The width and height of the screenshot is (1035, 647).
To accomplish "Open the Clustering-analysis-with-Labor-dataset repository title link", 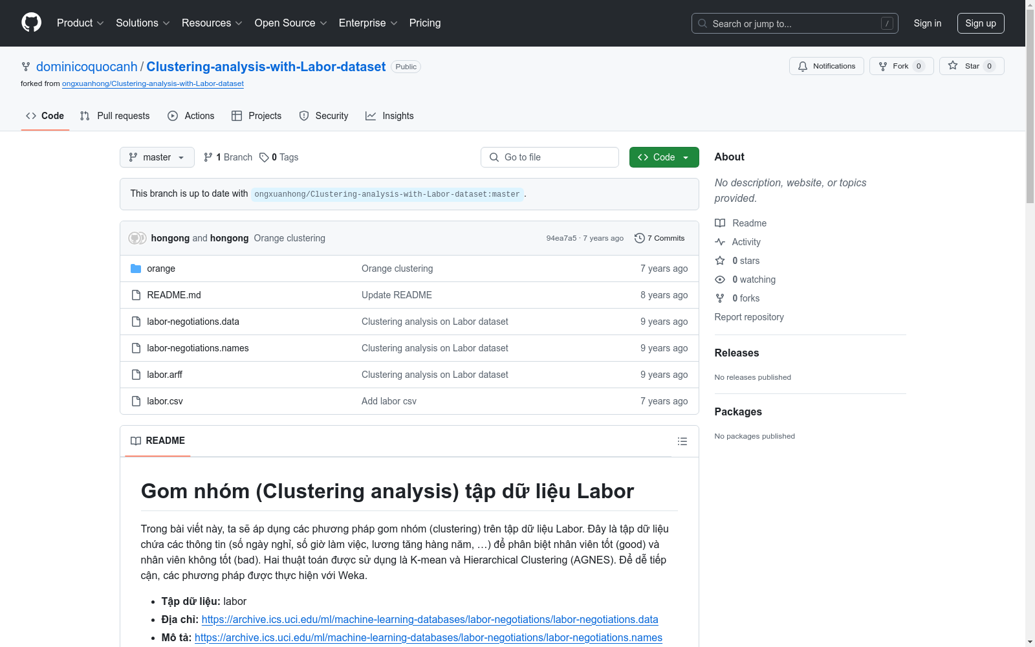I will click(x=266, y=67).
